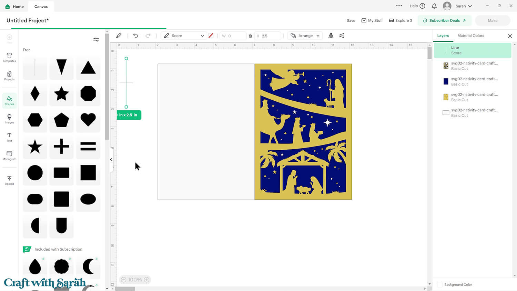Image resolution: width=517 pixels, height=291 pixels.
Task: Open the Templates panel in sidebar
Action: (9, 57)
